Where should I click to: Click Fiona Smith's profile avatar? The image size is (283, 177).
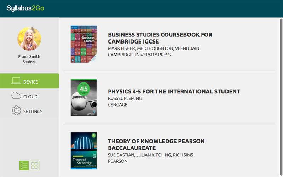click(29, 39)
